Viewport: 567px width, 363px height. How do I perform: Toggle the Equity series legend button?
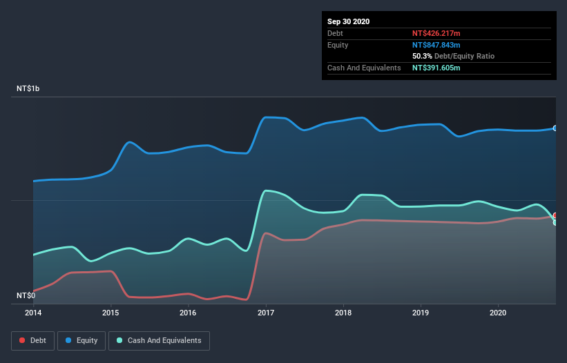[81, 341]
